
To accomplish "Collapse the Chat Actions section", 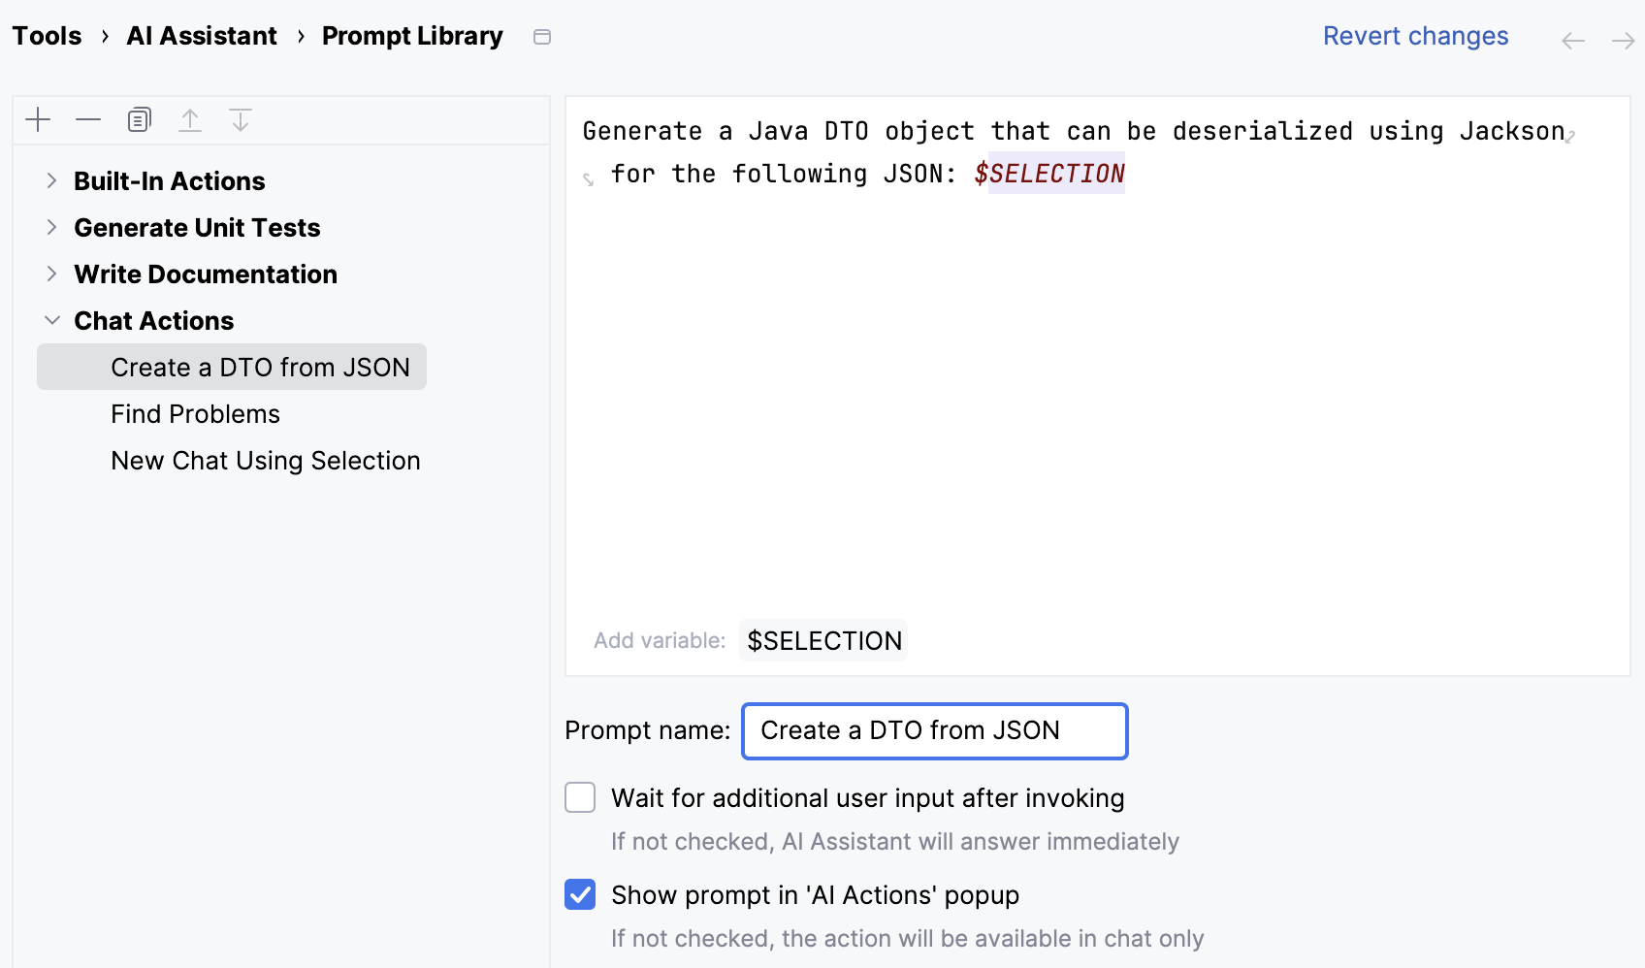I will click(51, 320).
